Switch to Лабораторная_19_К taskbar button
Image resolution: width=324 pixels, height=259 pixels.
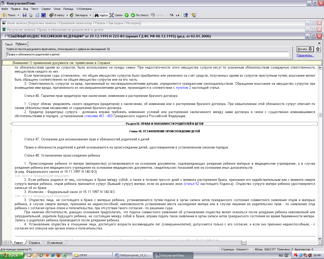coord(133,255)
